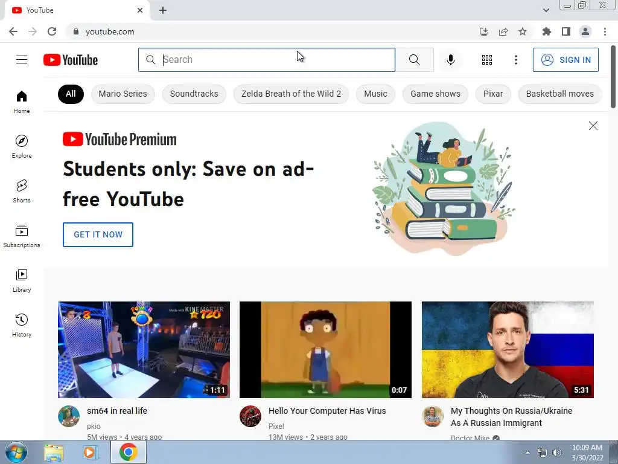Select the Mario Series chip
618x464 pixels.
(x=123, y=94)
